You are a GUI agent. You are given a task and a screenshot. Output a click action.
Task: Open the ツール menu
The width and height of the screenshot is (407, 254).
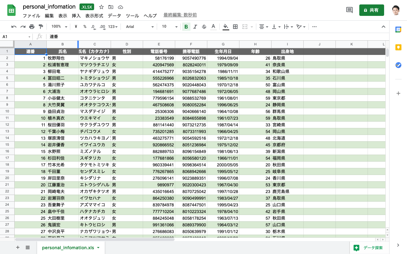tap(132, 16)
